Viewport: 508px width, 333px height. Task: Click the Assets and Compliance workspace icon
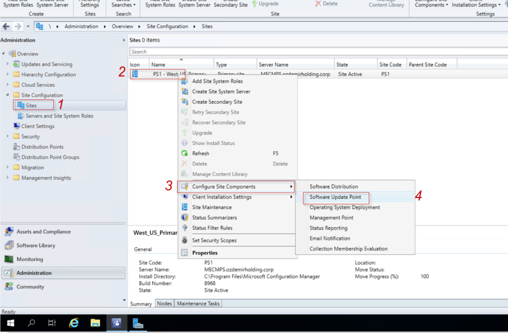(x=9, y=231)
